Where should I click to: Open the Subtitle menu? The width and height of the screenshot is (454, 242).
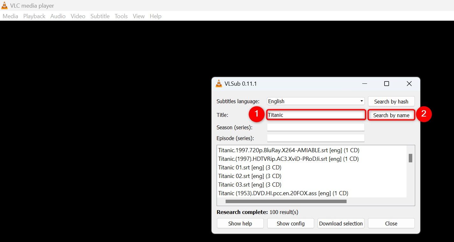pyautogui.click(x=100, y=16)
